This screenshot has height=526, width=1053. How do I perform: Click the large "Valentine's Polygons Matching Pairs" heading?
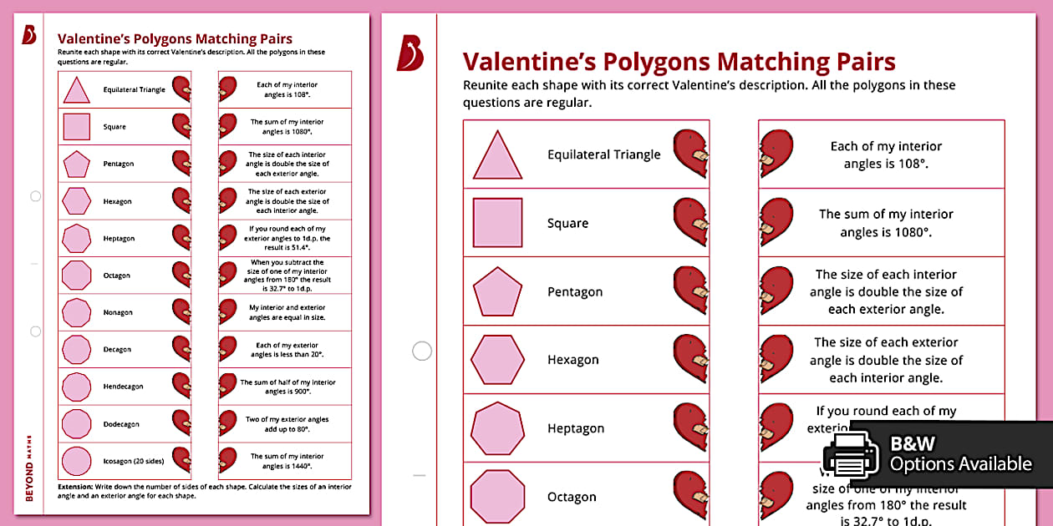pos(679,62)
